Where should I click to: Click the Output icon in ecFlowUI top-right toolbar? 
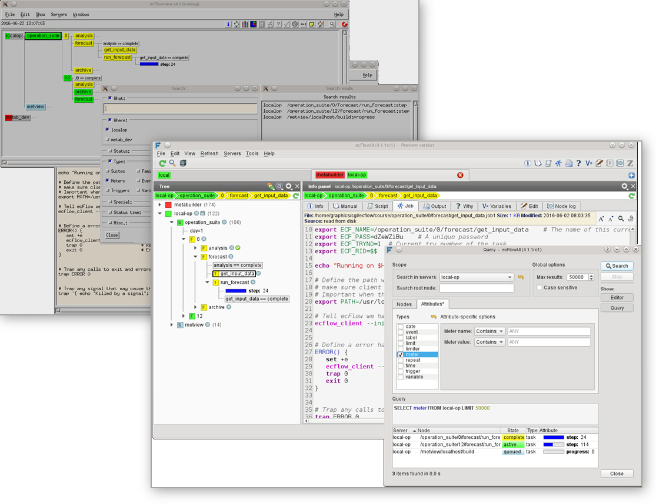coord(568,163)
